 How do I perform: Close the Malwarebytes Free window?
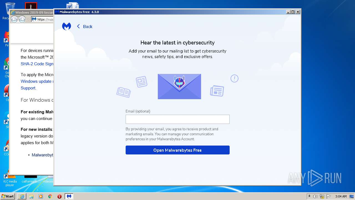298,12
